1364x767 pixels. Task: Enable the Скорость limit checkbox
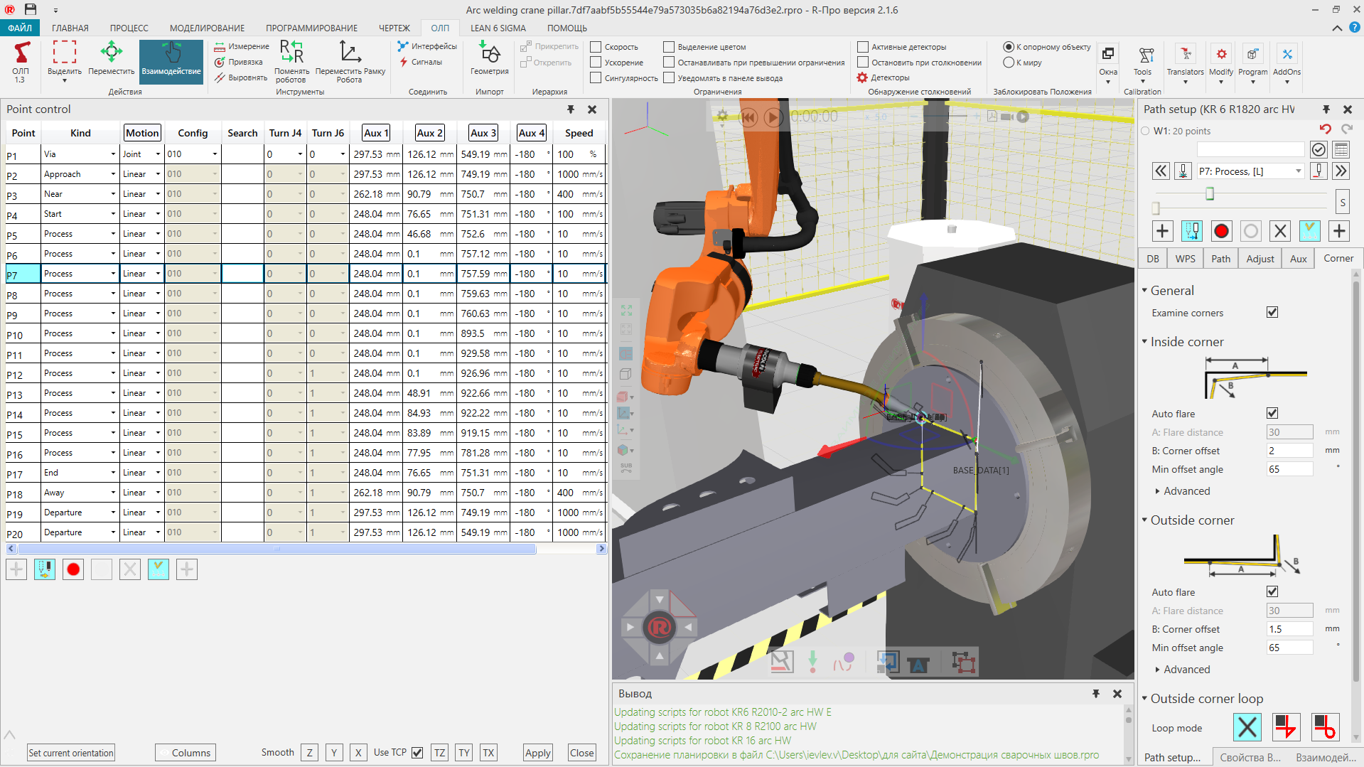[596, 47]
